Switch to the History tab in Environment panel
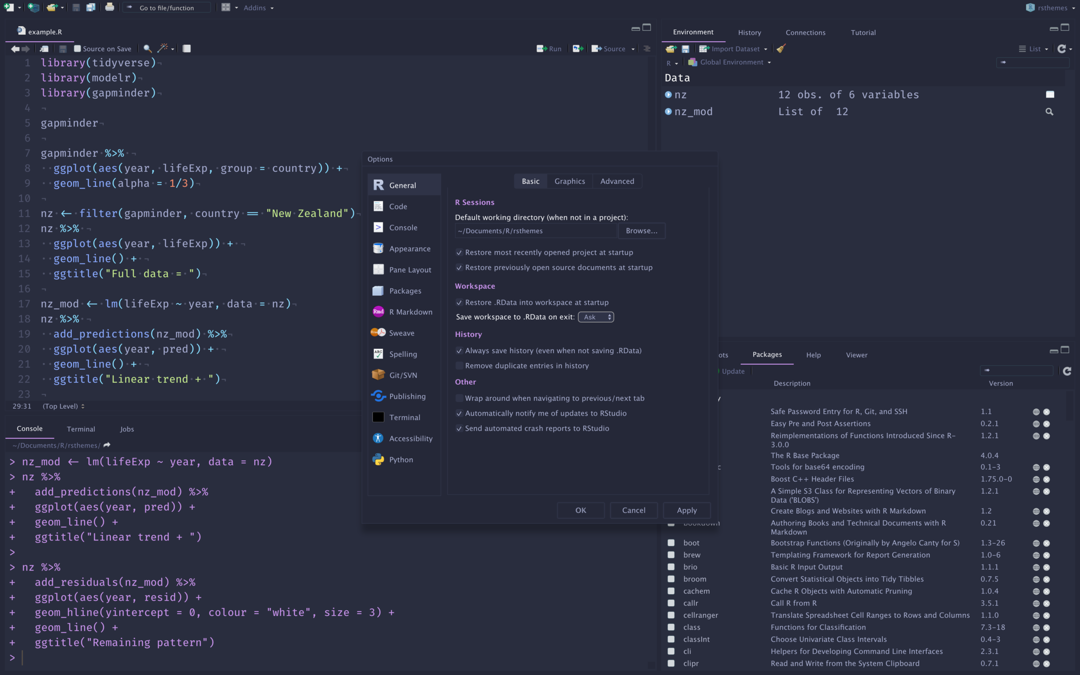The image size is (1080, 675). click(749, 32)
